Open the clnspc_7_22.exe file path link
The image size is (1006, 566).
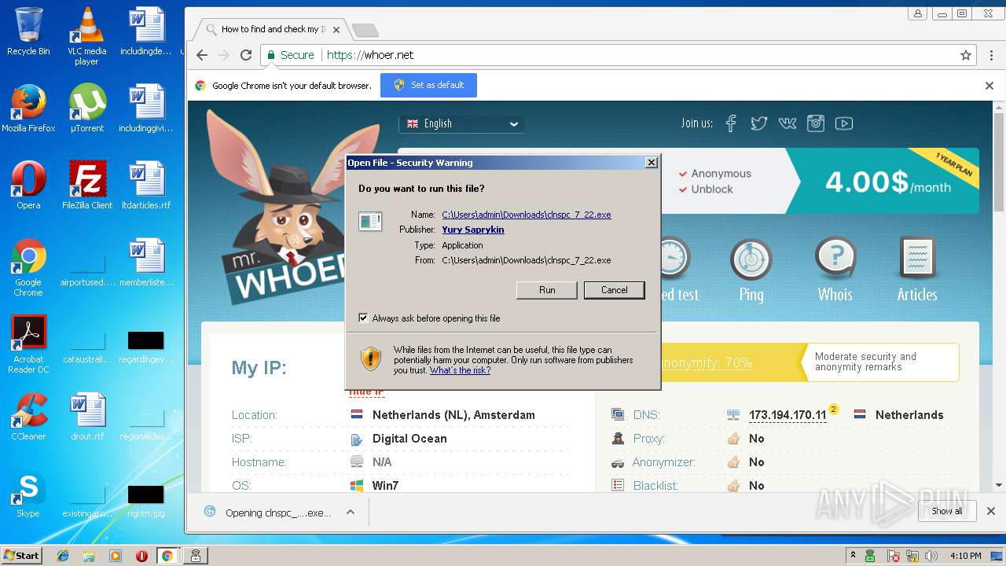tap(527, 215)
